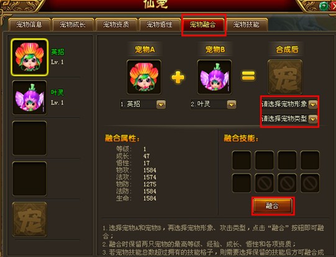Expand the 1.英招 pet A dropdown
This screenshot has width=336, height=257.
(x=161, y=105)
